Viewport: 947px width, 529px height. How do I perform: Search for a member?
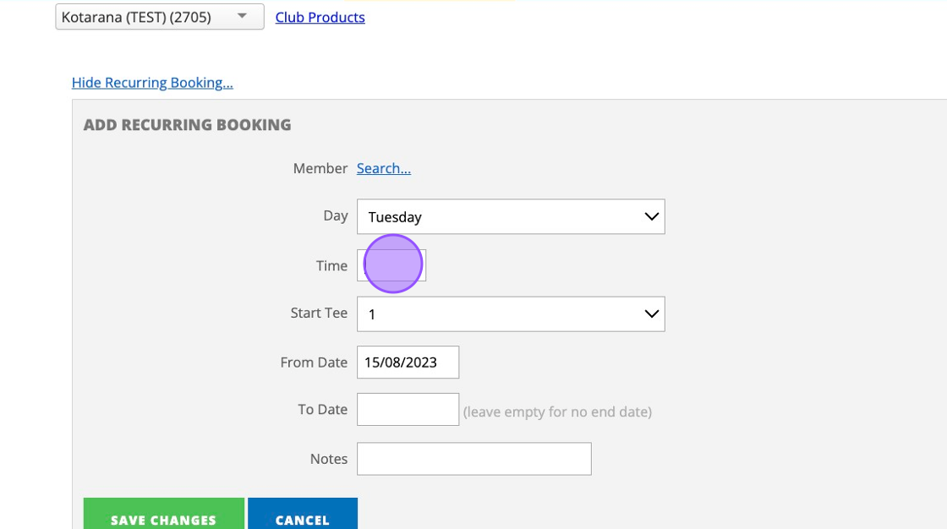click(383, 168)
